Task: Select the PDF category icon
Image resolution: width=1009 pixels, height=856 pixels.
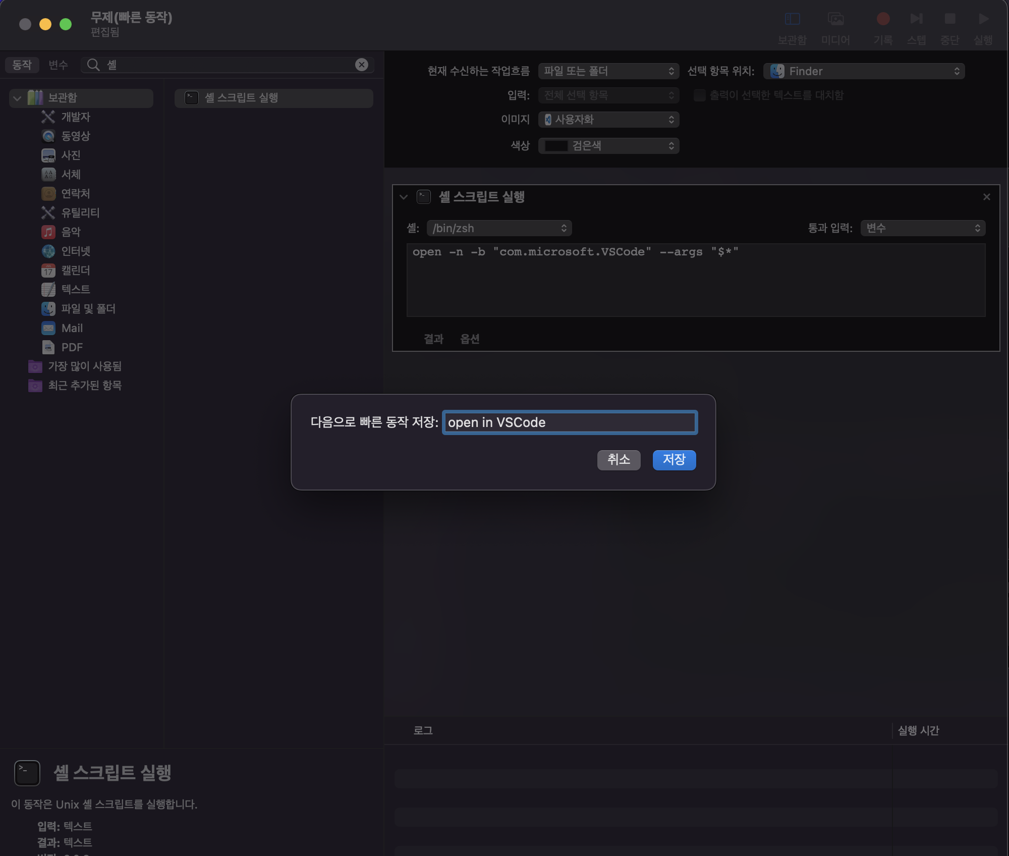Action: [48, 347]
